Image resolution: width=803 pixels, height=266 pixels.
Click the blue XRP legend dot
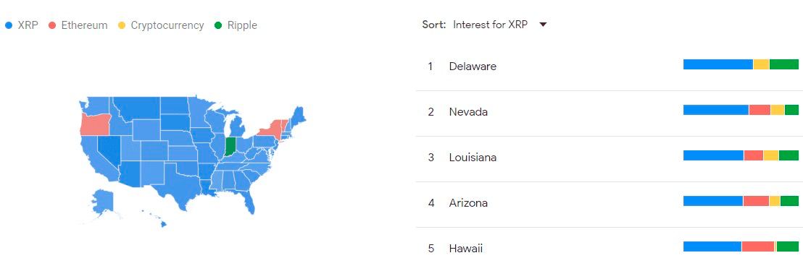pos(8,25)
